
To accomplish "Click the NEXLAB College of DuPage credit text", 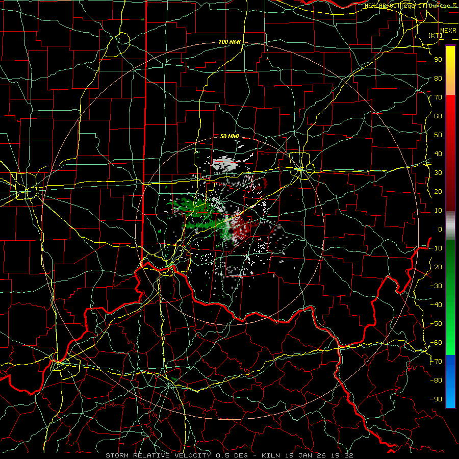I will pos(411,6).
